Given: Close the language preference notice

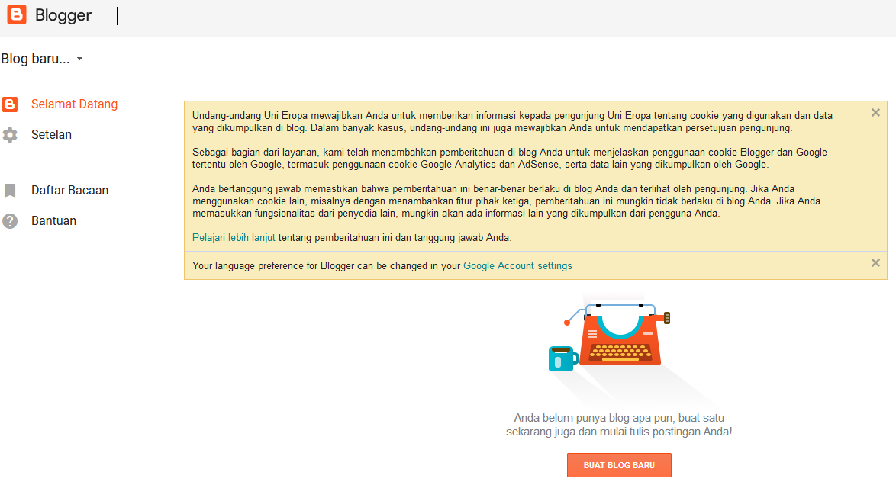Looking at the screenshot, I should 875,263.
